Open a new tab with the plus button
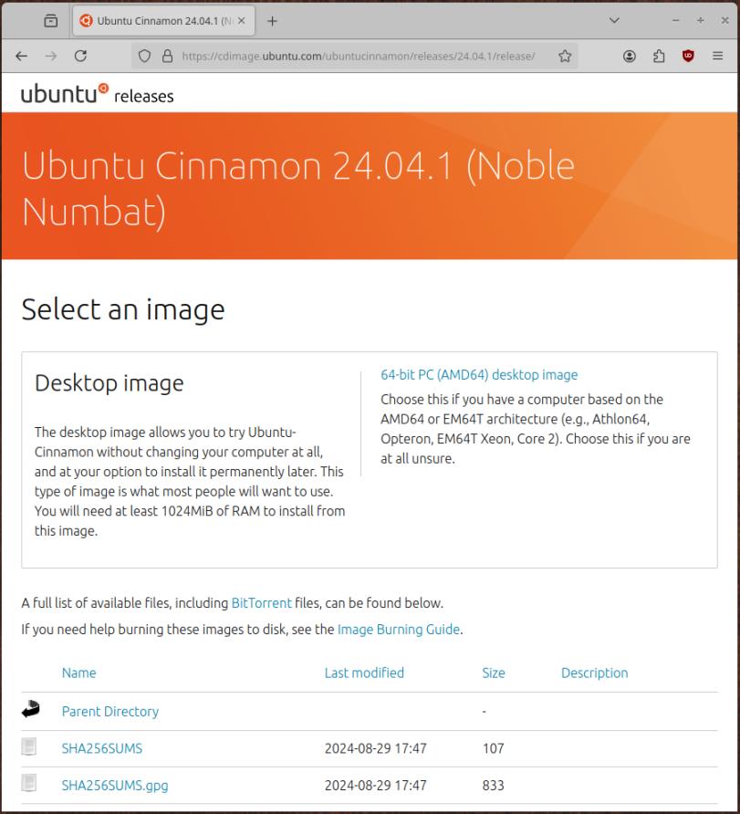The width and height of the screenshot is (740, 814). 273,21
